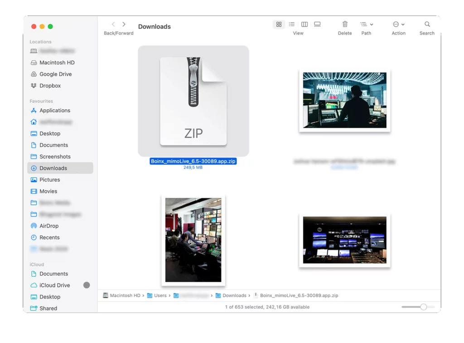This screenshot has height=343, width=464.
Task: Switch to column view
Action: pos(304,24)
